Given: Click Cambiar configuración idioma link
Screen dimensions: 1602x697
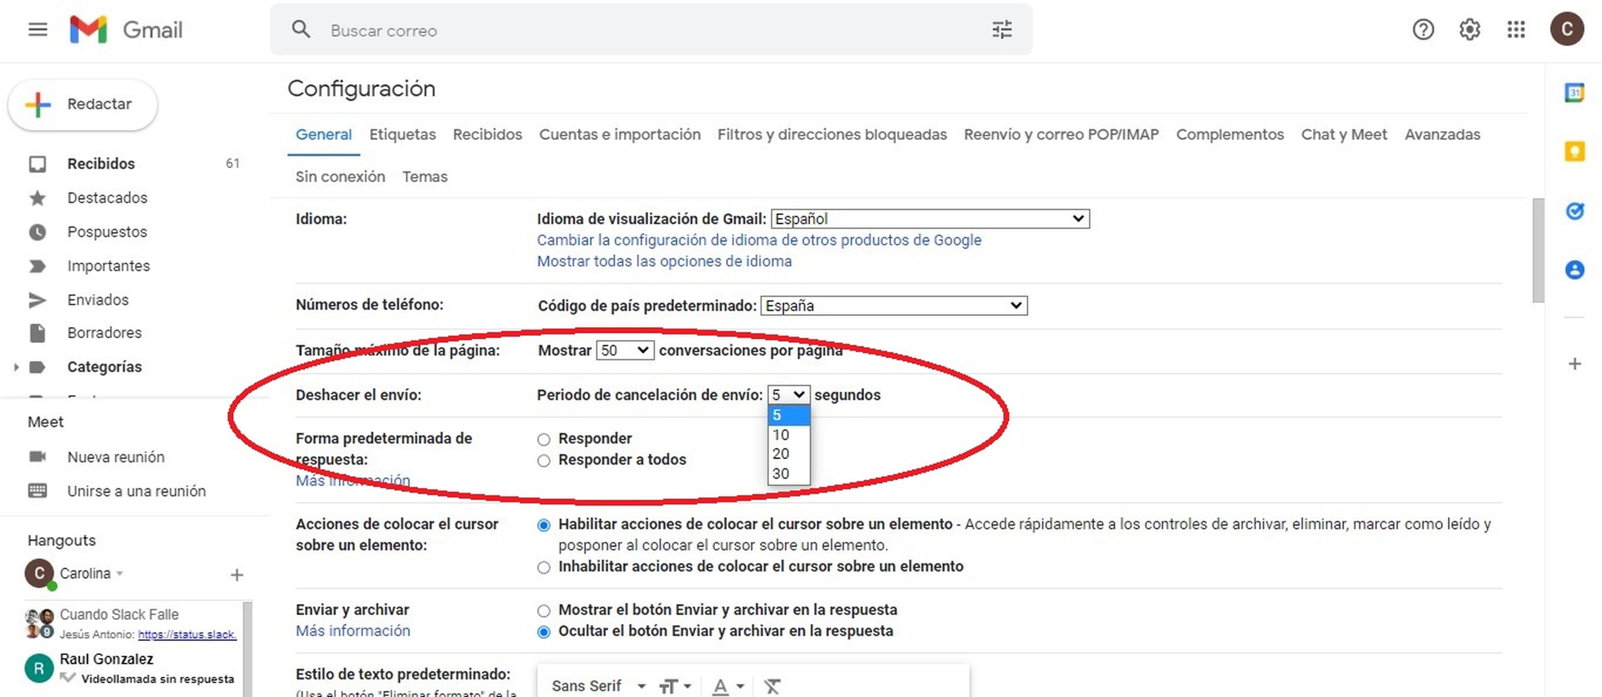Looking at the screenshot, I should (x=759, y=239).
